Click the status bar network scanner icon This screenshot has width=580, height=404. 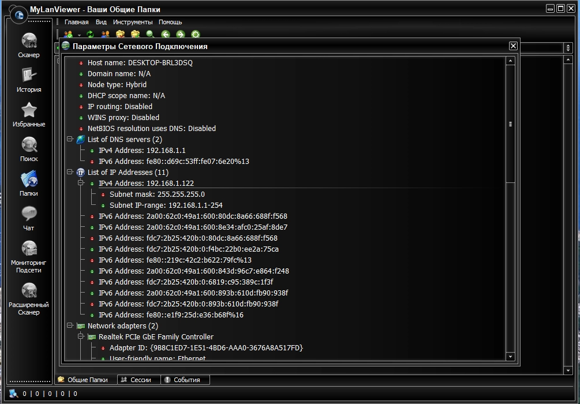pyautogui.click(x=13, y=394)
